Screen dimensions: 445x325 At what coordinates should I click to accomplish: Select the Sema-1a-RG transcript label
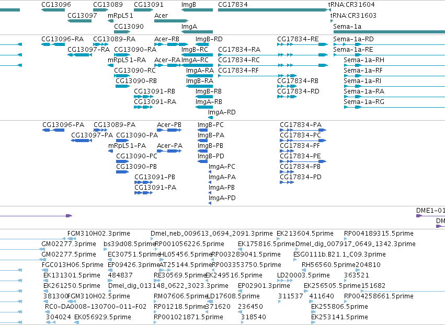pos(364,102)
